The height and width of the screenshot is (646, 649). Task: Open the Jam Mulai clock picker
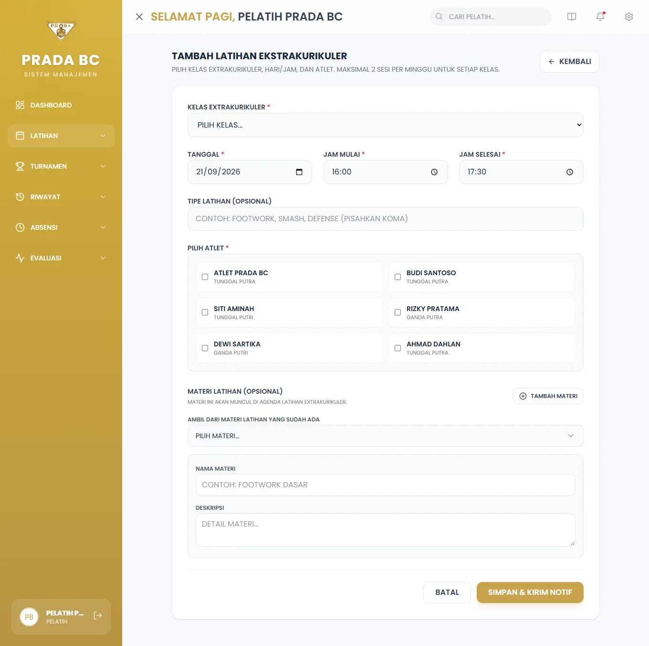coord(434,172)
